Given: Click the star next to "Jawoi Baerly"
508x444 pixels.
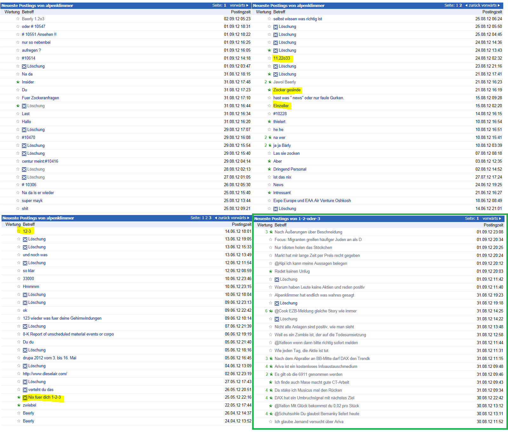Looking at the screenshot, I should click(x=270, y=82).
